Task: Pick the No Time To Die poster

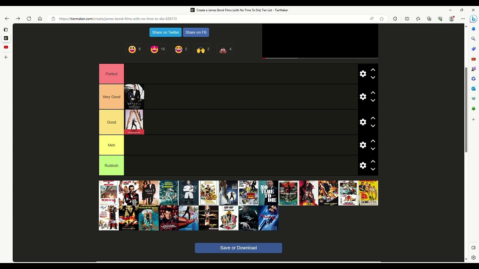Action: 268,193
